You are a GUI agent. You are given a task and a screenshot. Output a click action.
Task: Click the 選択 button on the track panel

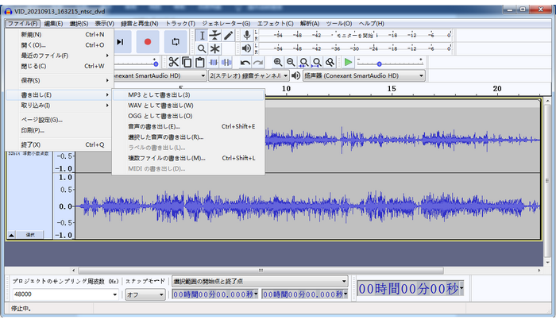30,235
